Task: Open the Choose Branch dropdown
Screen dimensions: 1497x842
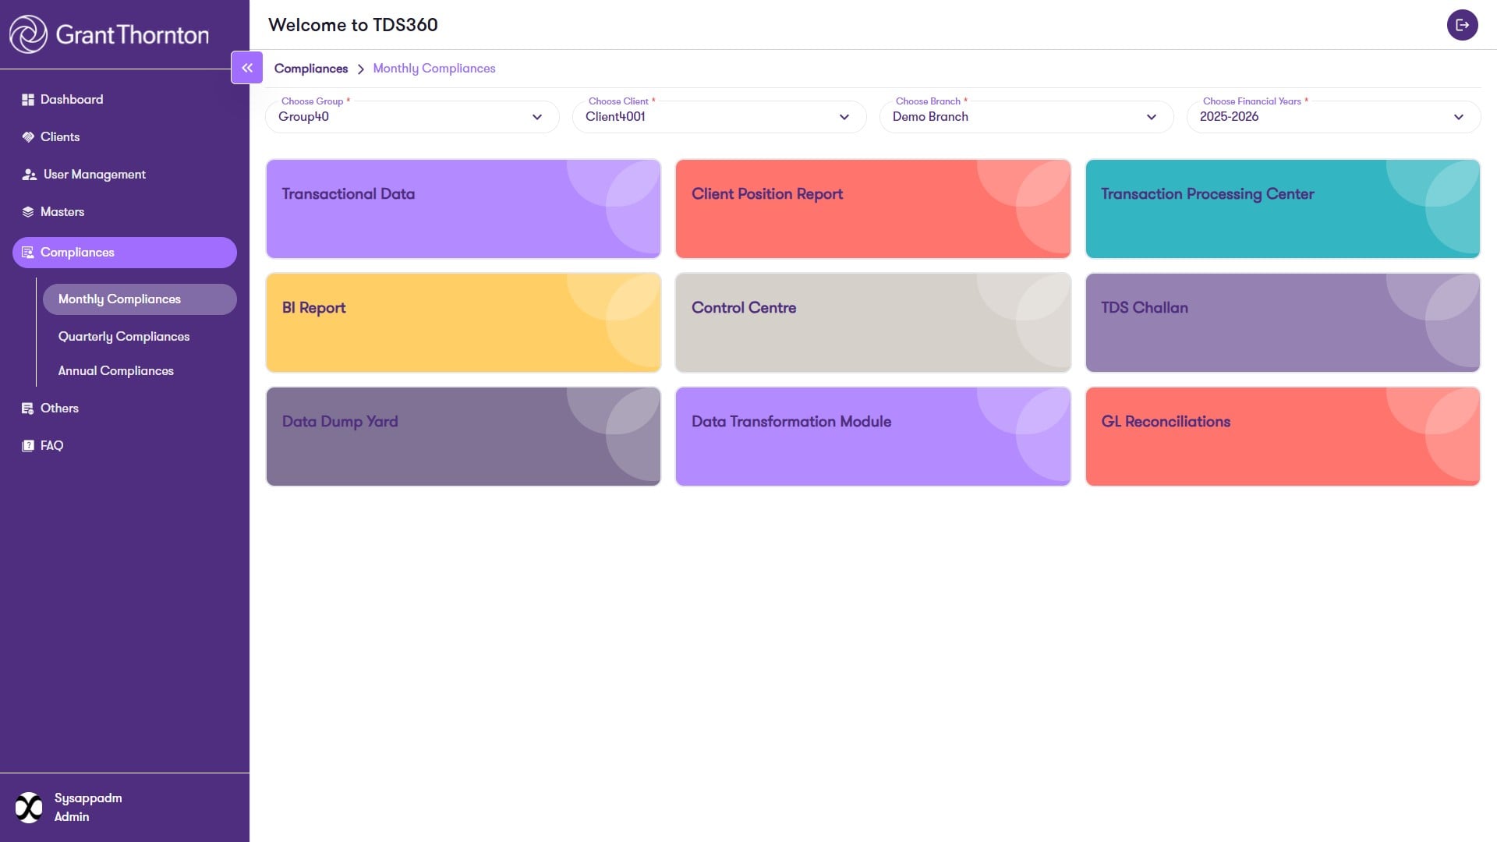Action: [x=1027, y=117]
